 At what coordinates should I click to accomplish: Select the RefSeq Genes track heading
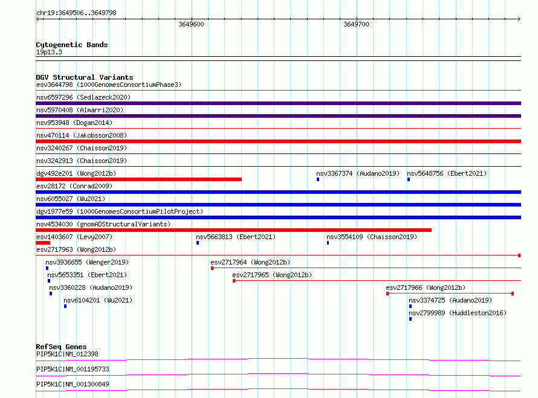(61, 347)
